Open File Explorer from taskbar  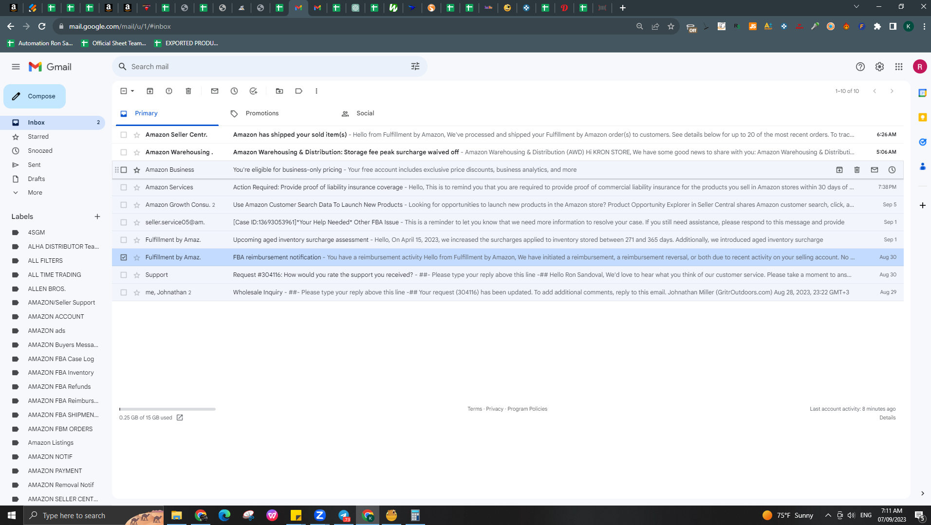coord(177,515)
